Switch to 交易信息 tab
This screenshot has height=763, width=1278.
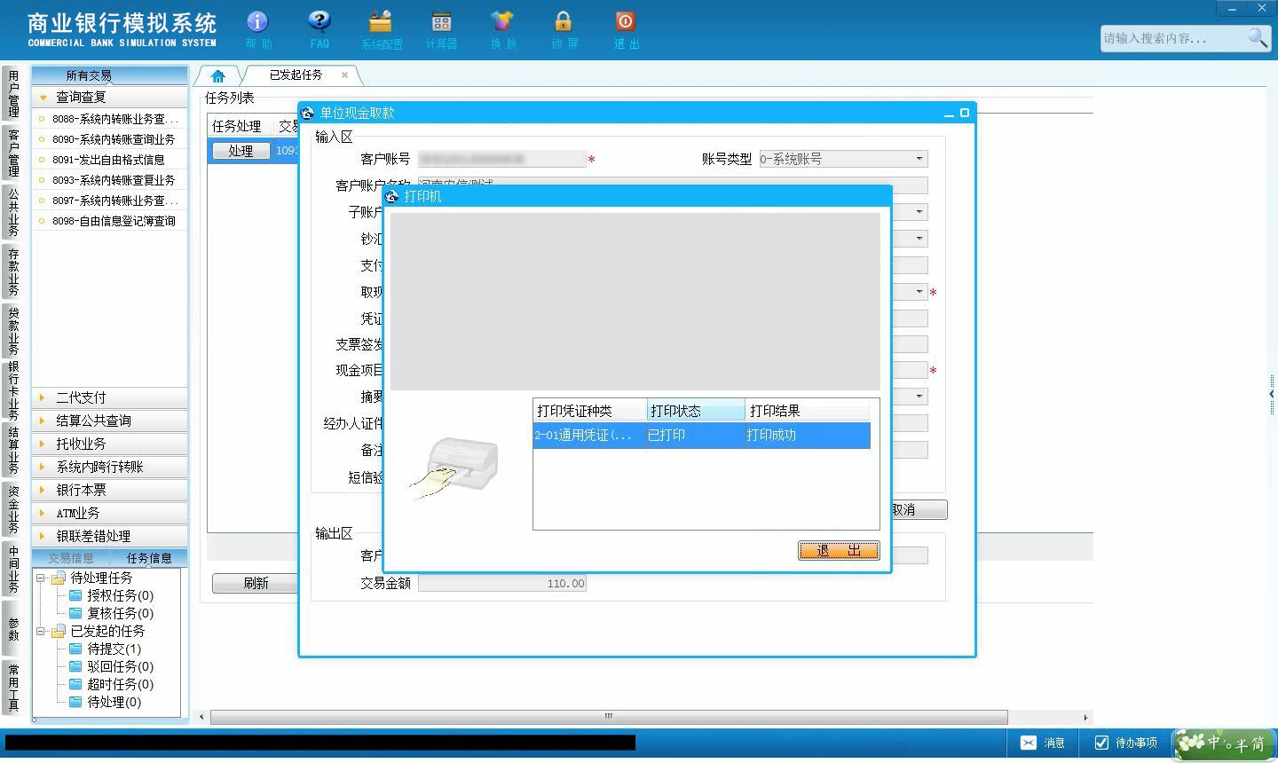71,558
